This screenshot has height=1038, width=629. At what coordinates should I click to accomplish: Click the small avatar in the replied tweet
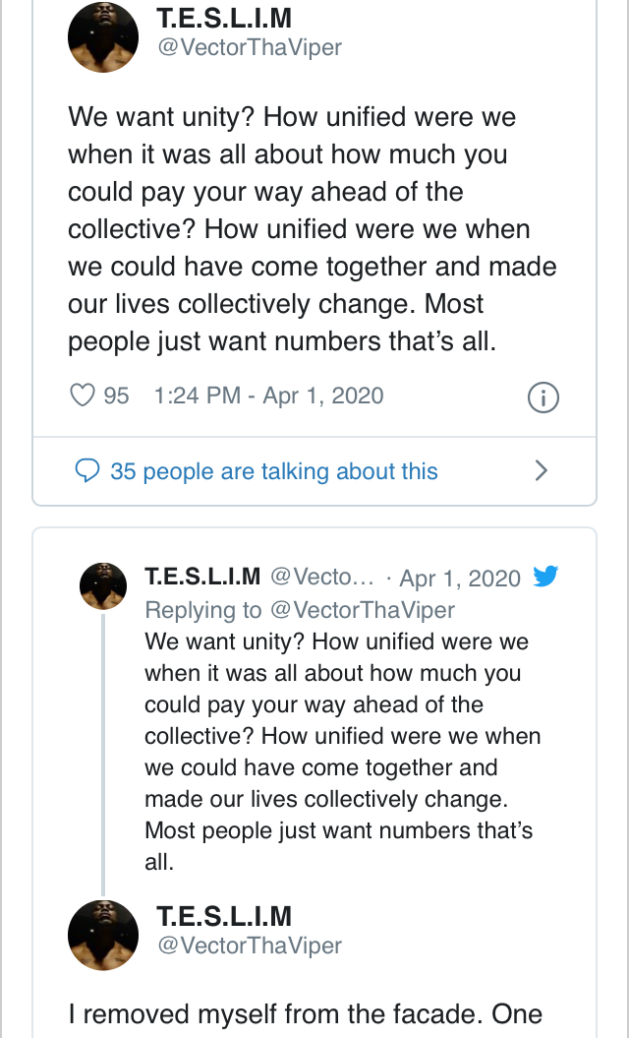point(102,586)
